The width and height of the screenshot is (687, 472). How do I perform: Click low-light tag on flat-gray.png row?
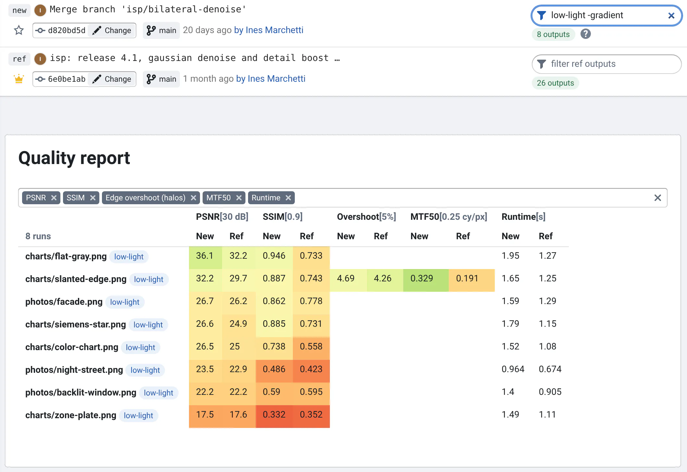(129, 257)
